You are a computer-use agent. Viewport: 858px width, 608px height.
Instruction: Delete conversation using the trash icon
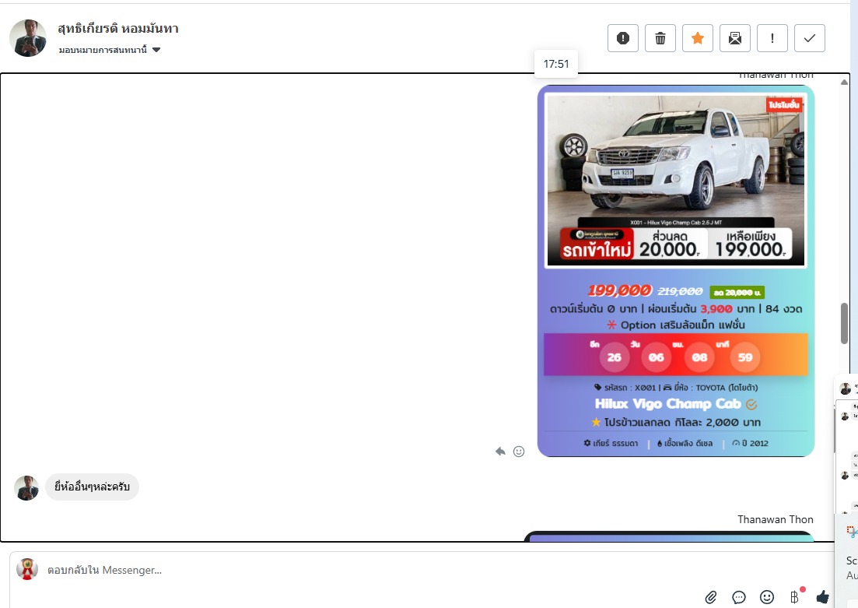(660, 38)
